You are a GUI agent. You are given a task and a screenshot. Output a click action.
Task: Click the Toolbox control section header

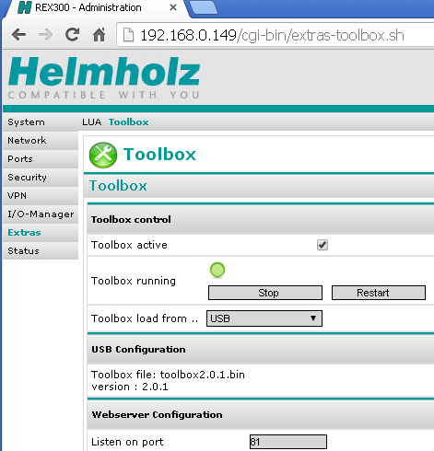[x=261, y=220]
